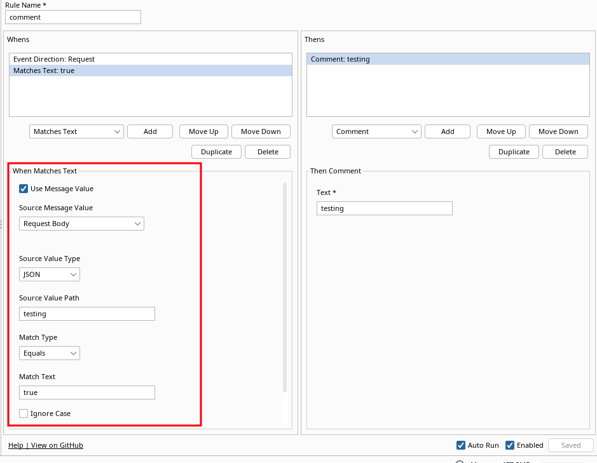The width and height of the screenshot is (597, 463).
Task: Toggle the Auto Run checkbox
Action: 460,445
